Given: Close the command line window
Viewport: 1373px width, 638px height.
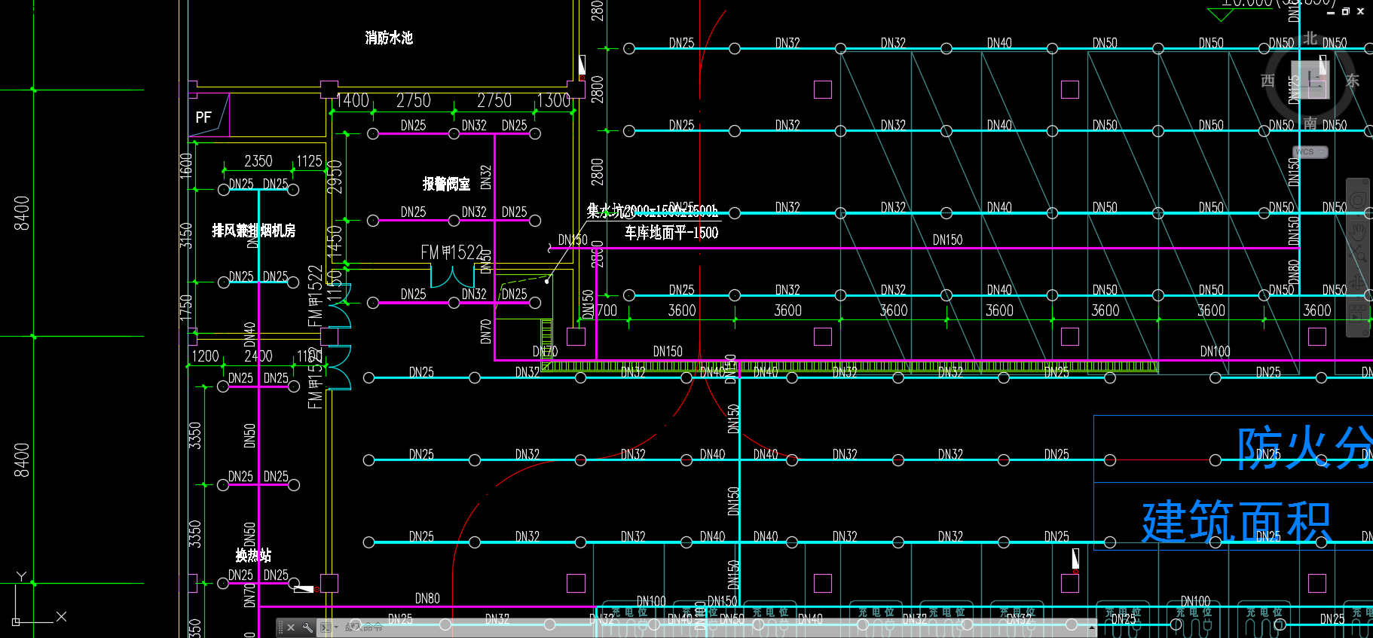Looking at the screenshot, I should 291,627.
